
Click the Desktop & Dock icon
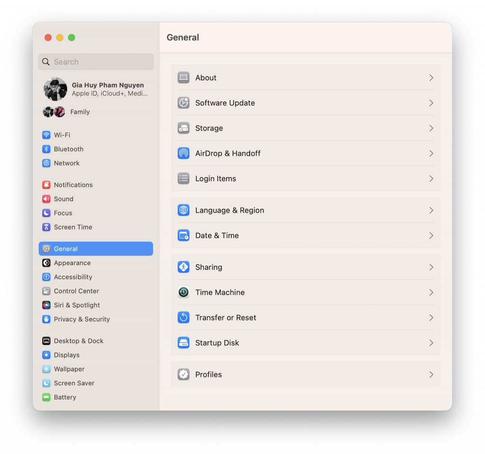pyautogui.click(x=46, y=341)
